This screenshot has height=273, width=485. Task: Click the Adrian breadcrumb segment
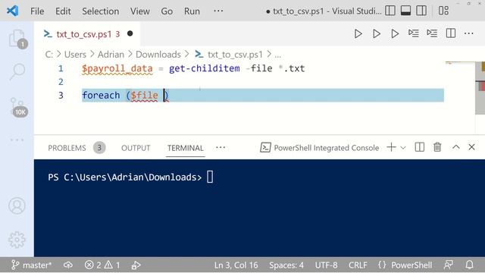click(x=111, y=55)
